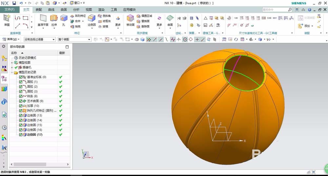Click the 移动面 move face icon
The height and width of the screenshot is (176, 328).
pyautogui.click(x=130, y=20)
